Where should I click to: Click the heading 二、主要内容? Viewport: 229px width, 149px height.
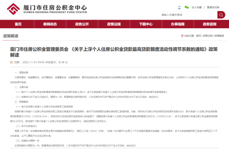click(x=21, y=87)
